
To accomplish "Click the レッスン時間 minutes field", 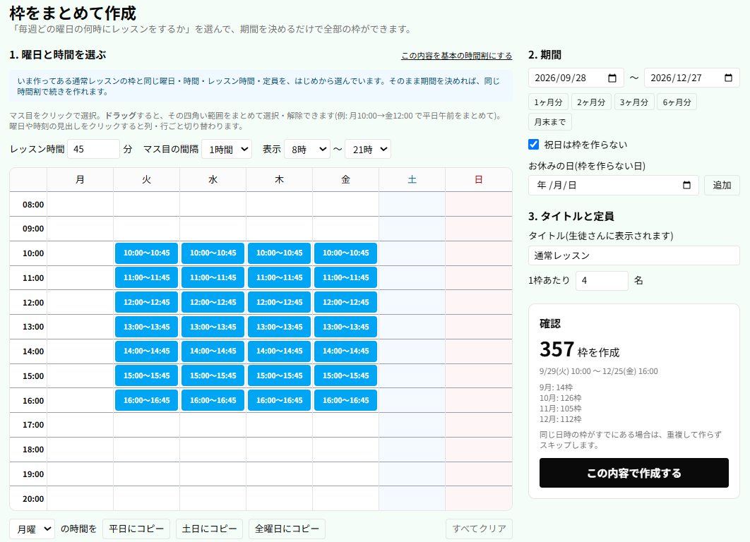I will pos(93,149).
